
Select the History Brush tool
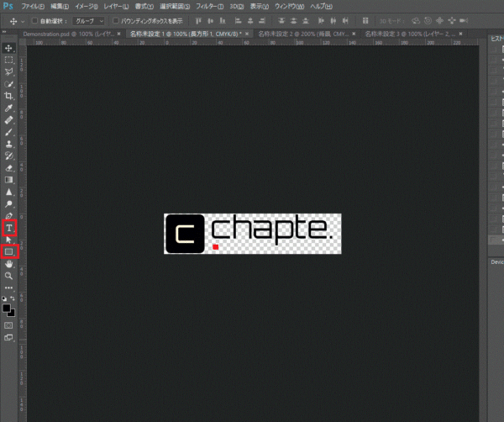point(8,156)
